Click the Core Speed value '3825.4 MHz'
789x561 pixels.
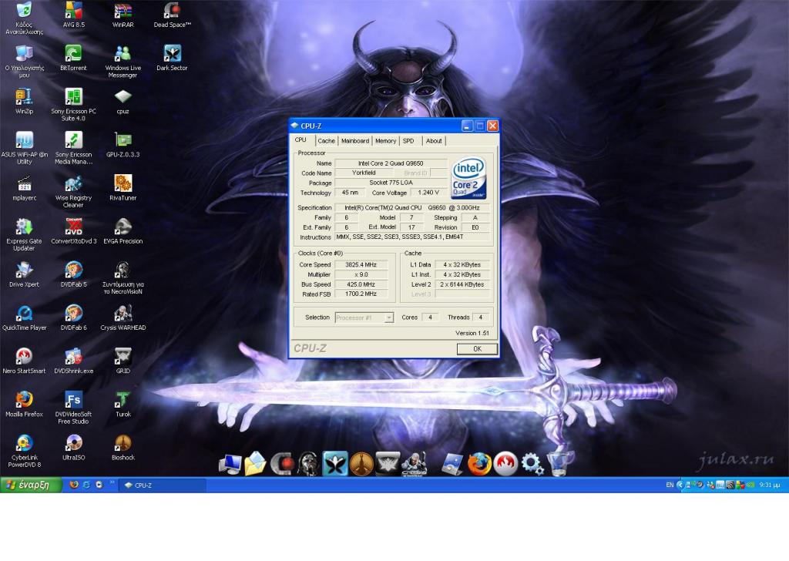(361, 264)
